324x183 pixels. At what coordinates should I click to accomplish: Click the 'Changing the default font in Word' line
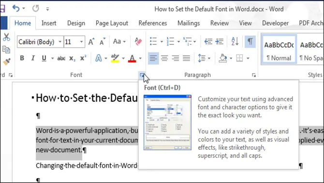click(87, 166)
